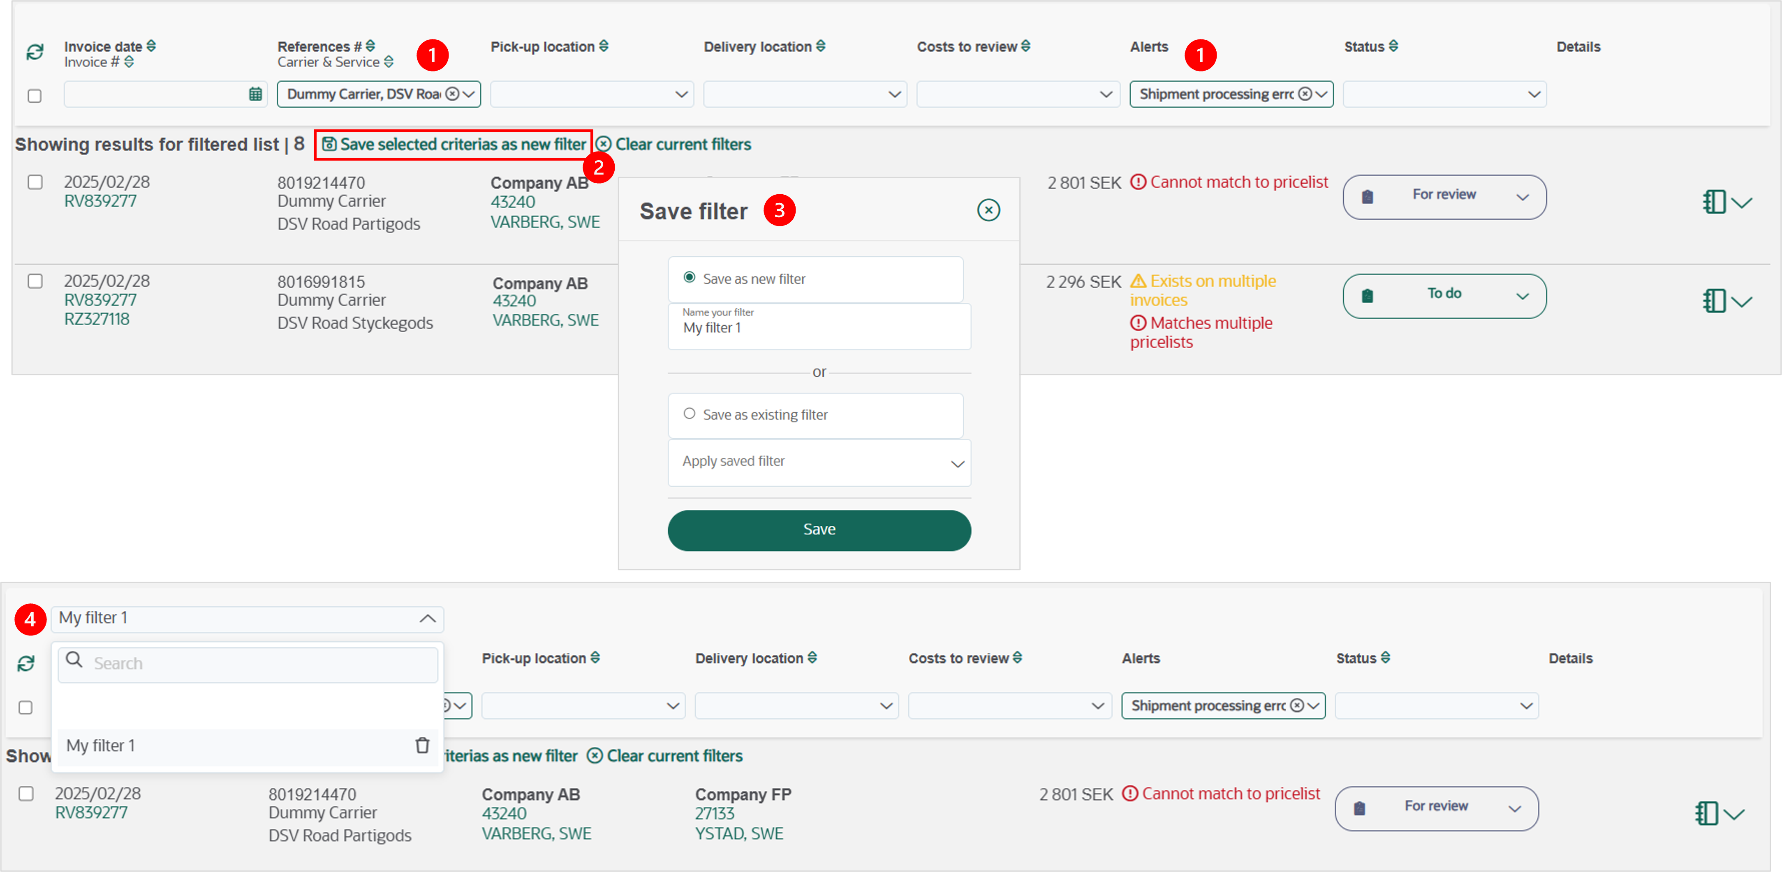Sort by Delivery location in top table
This screenshot has width=1782, height=872.
click(820, 46)
